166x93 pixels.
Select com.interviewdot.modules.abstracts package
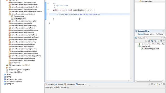tap(24, 2)
